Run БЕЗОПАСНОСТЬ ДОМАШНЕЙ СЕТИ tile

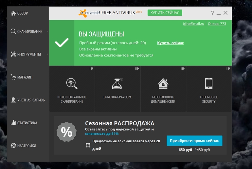click(x=163, y=89)
